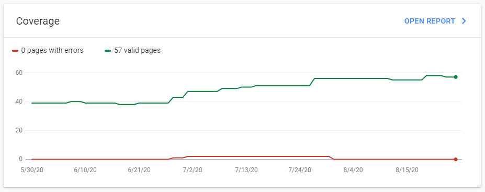This screenshot has height=192, width=485.
Task: Click the 7/13/20 date axis label
Action: (x=246, y=170)
